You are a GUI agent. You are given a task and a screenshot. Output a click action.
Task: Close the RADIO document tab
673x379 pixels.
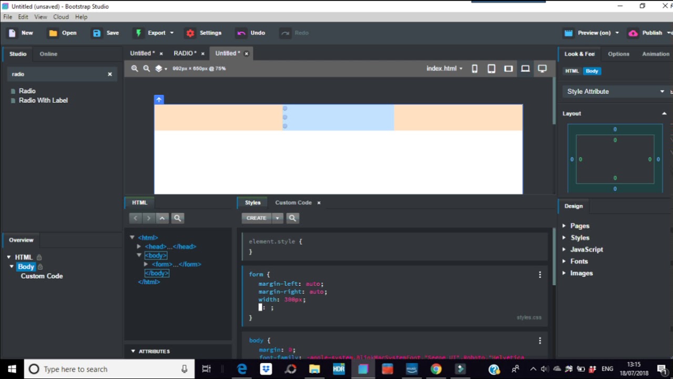(202, 54)
